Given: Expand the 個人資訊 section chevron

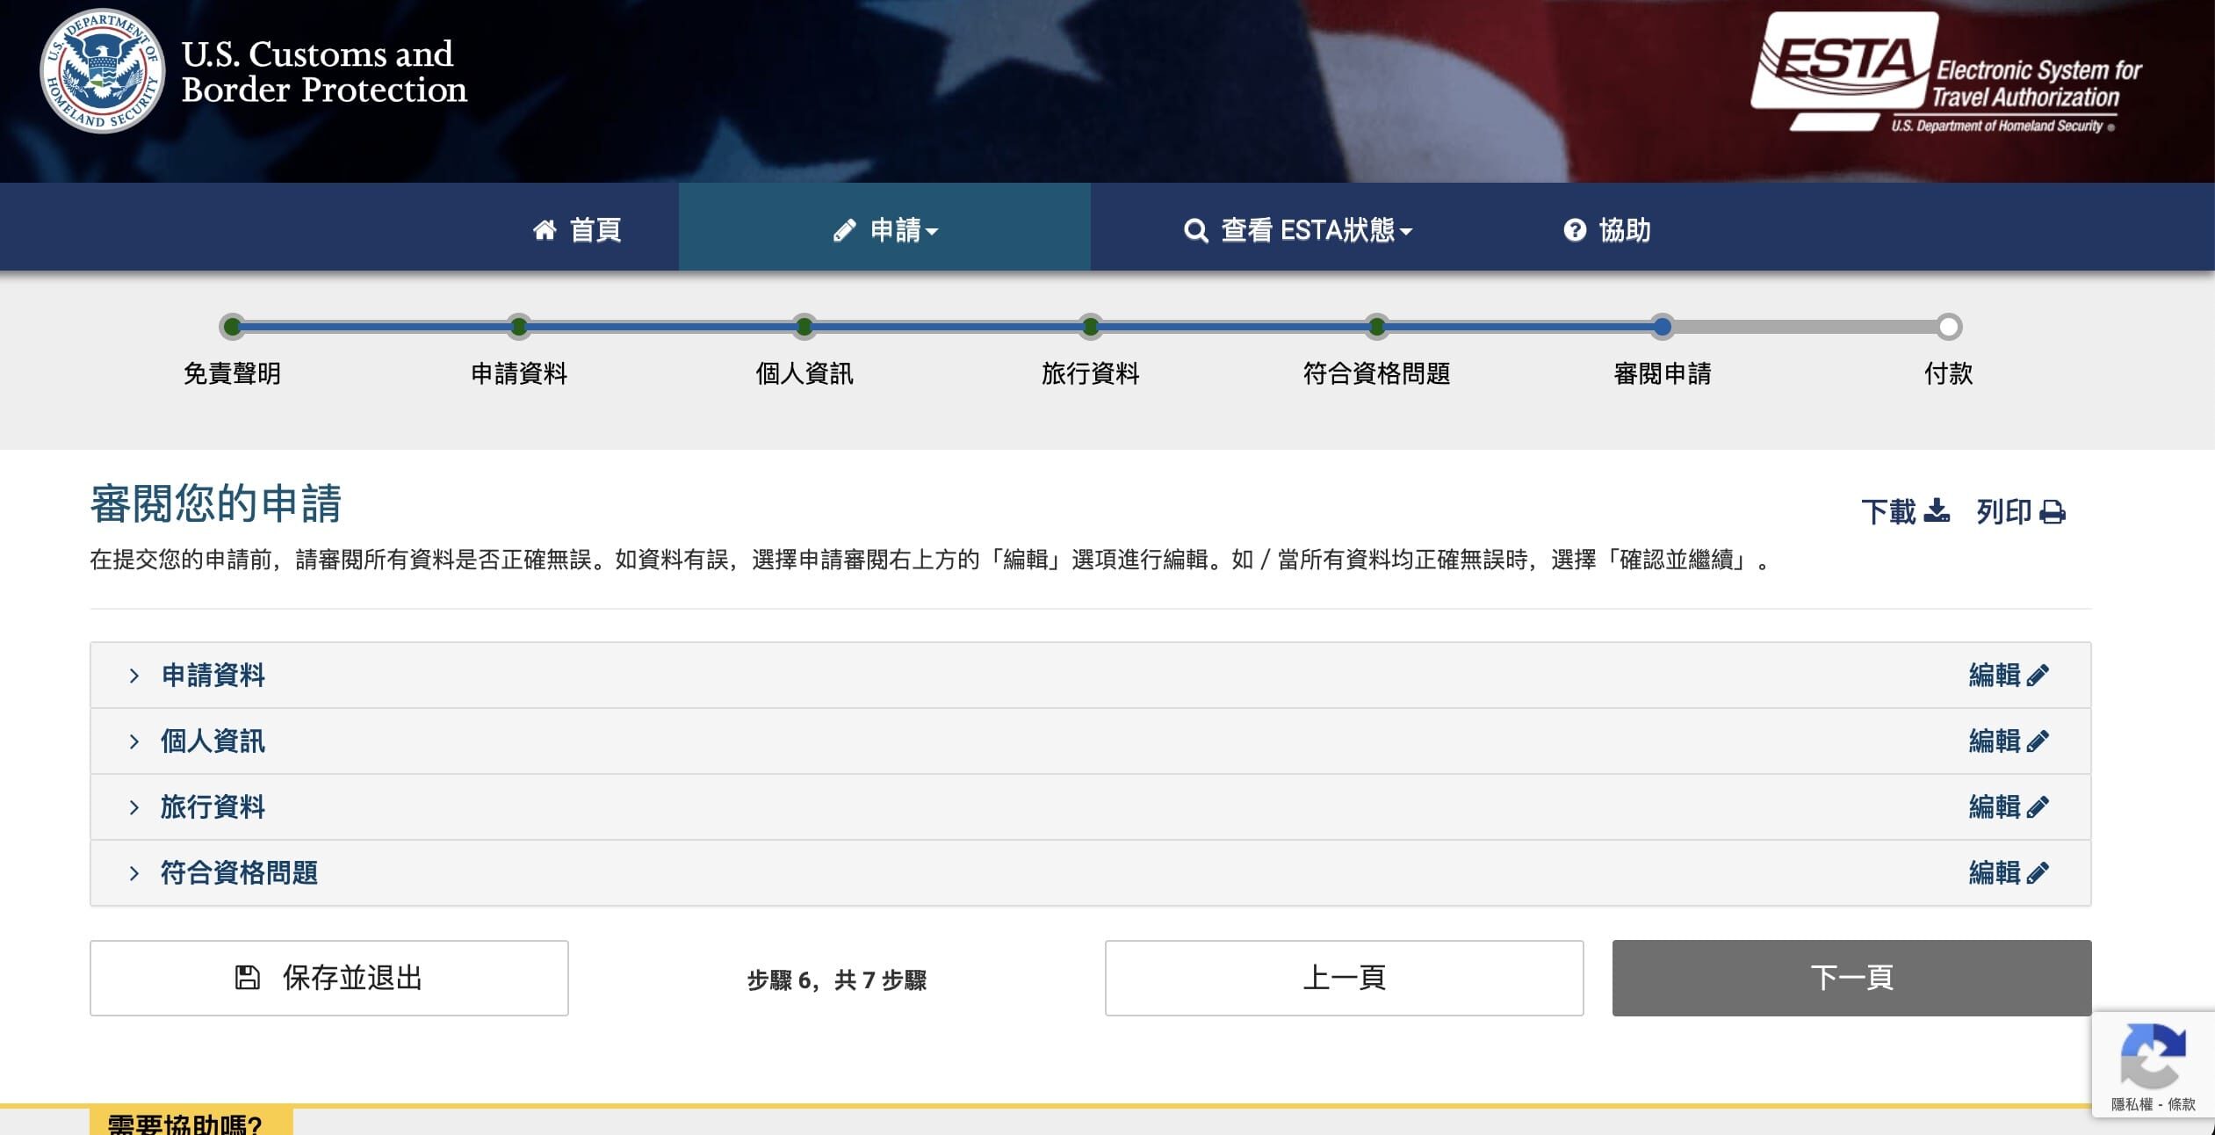Looking at the screenshot, I should pyautogui.click(x=133, y=741).
